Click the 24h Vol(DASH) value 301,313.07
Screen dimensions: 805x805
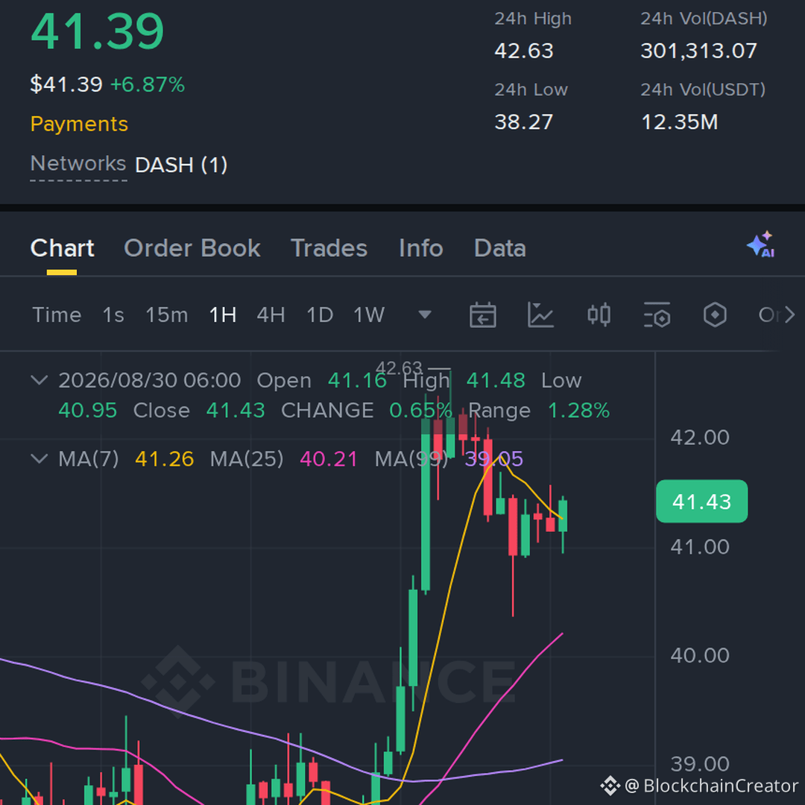tap(698, 51)
